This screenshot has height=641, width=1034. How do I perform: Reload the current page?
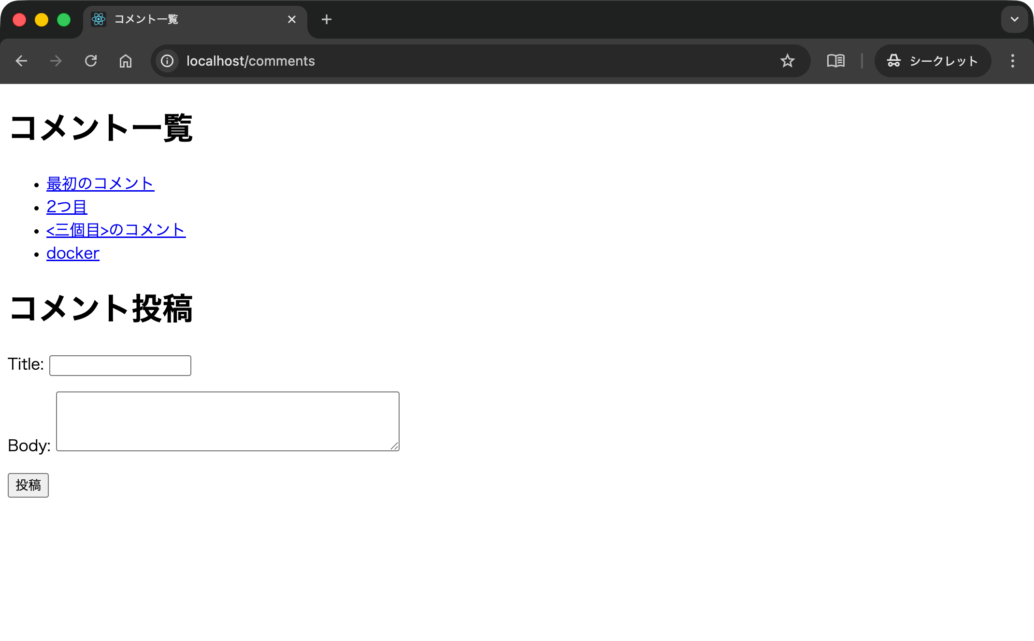click(x=91, y=61)
